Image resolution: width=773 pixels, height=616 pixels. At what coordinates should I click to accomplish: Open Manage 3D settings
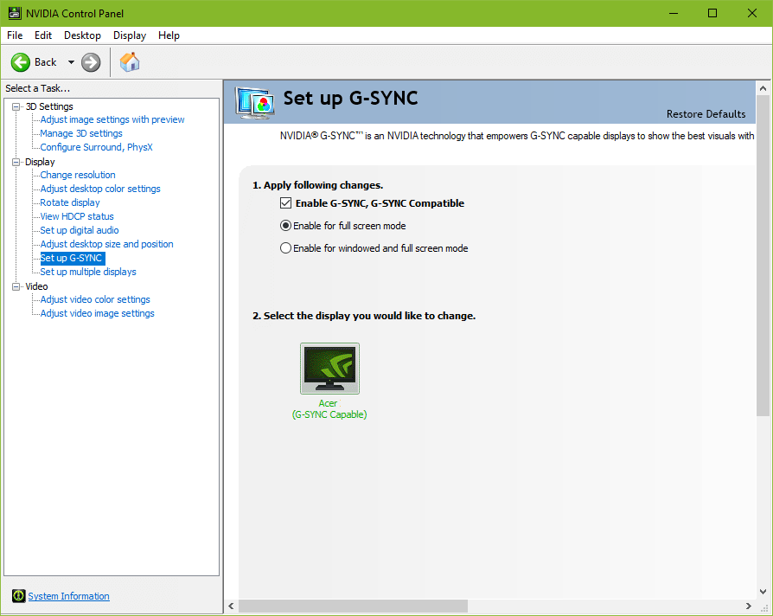[x=81, y=133]
